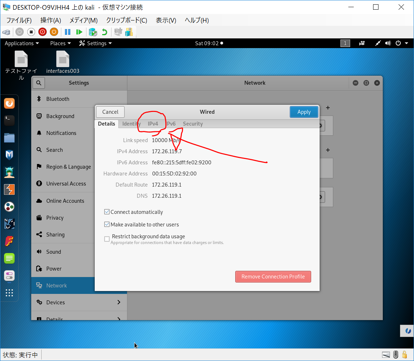Click Remove Connection Profile button
The width and height of the screenshot is (414, 361).
(x=273, y=277)
